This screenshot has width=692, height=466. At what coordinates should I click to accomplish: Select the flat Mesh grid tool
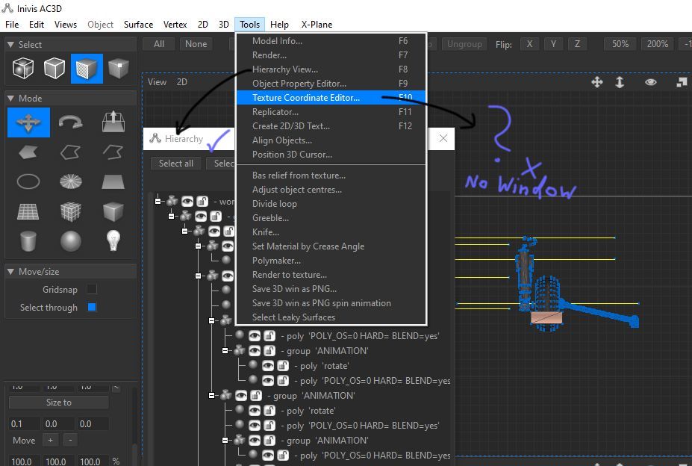[x=28, y=212]
